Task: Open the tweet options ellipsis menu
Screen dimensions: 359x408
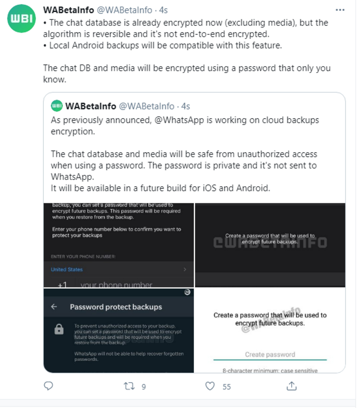Action: (340, 9)
